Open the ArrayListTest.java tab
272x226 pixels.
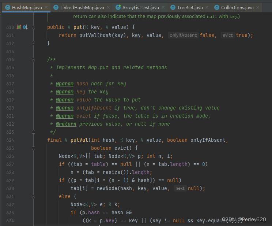(x=140, y=7)
